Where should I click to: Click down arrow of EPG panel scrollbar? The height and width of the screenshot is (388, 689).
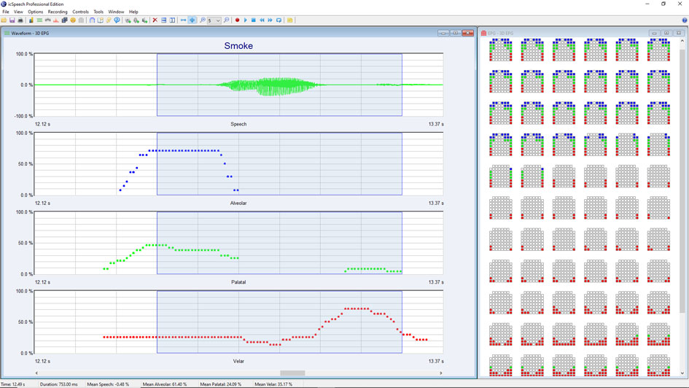click(x=682, y=373)
